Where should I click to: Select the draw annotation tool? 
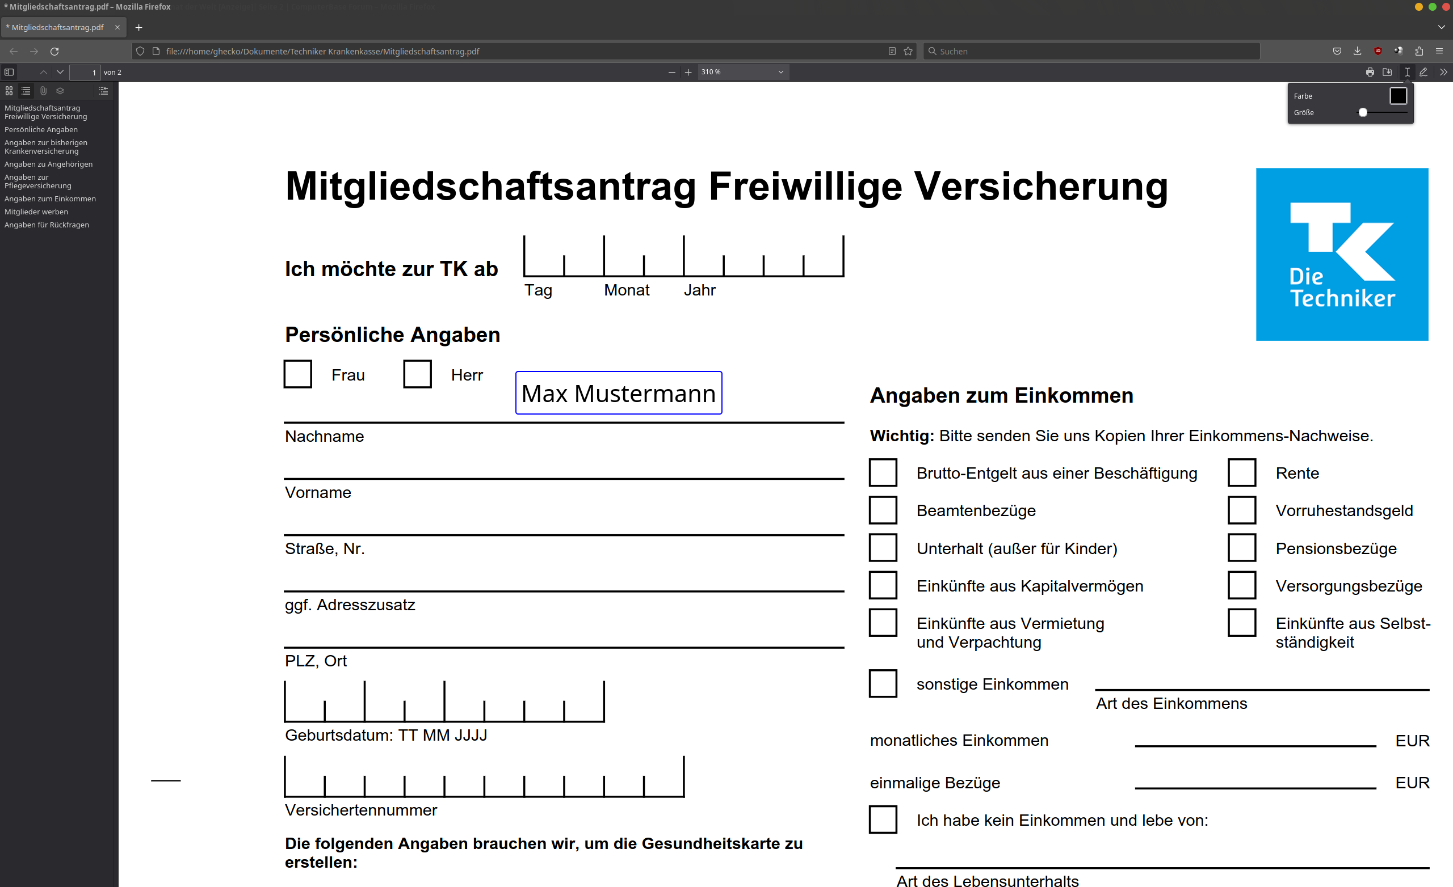1423,72
